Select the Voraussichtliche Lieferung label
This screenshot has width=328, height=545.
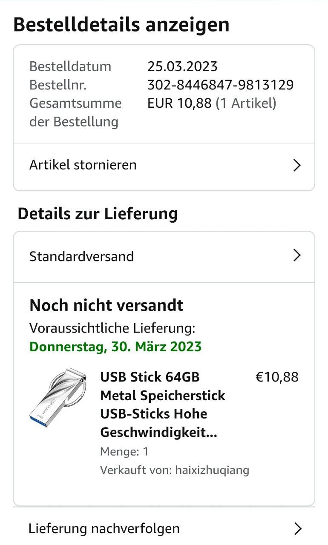112,328
